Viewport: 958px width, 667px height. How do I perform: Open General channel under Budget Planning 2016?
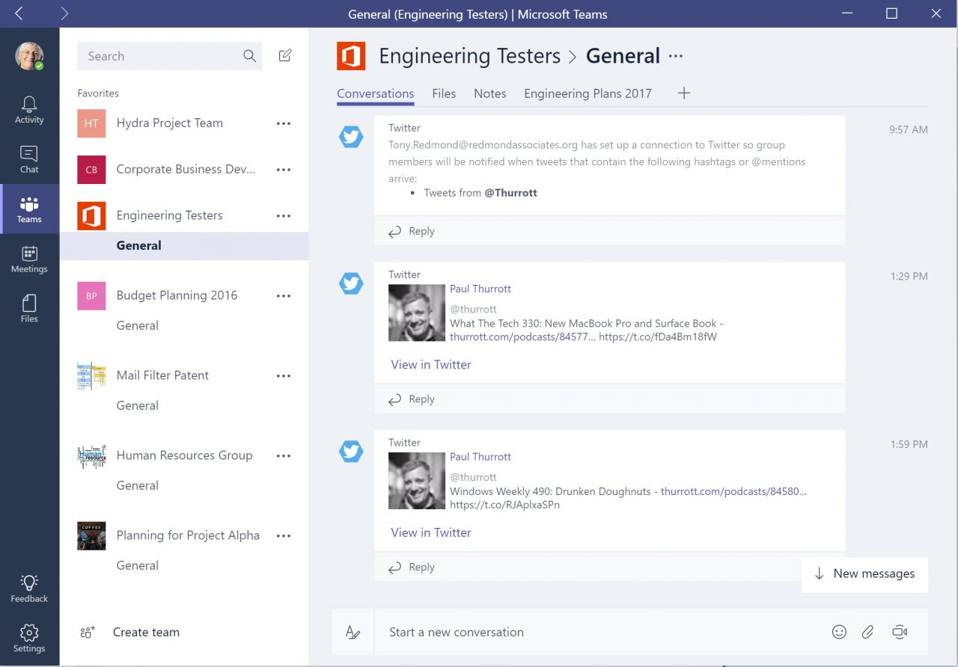[138, 325]
